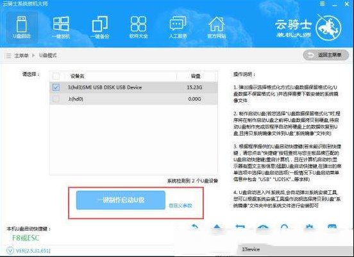Click the 一键制作启动U盘 button
The height and width of the screenshot is (257, 354).
121,200
